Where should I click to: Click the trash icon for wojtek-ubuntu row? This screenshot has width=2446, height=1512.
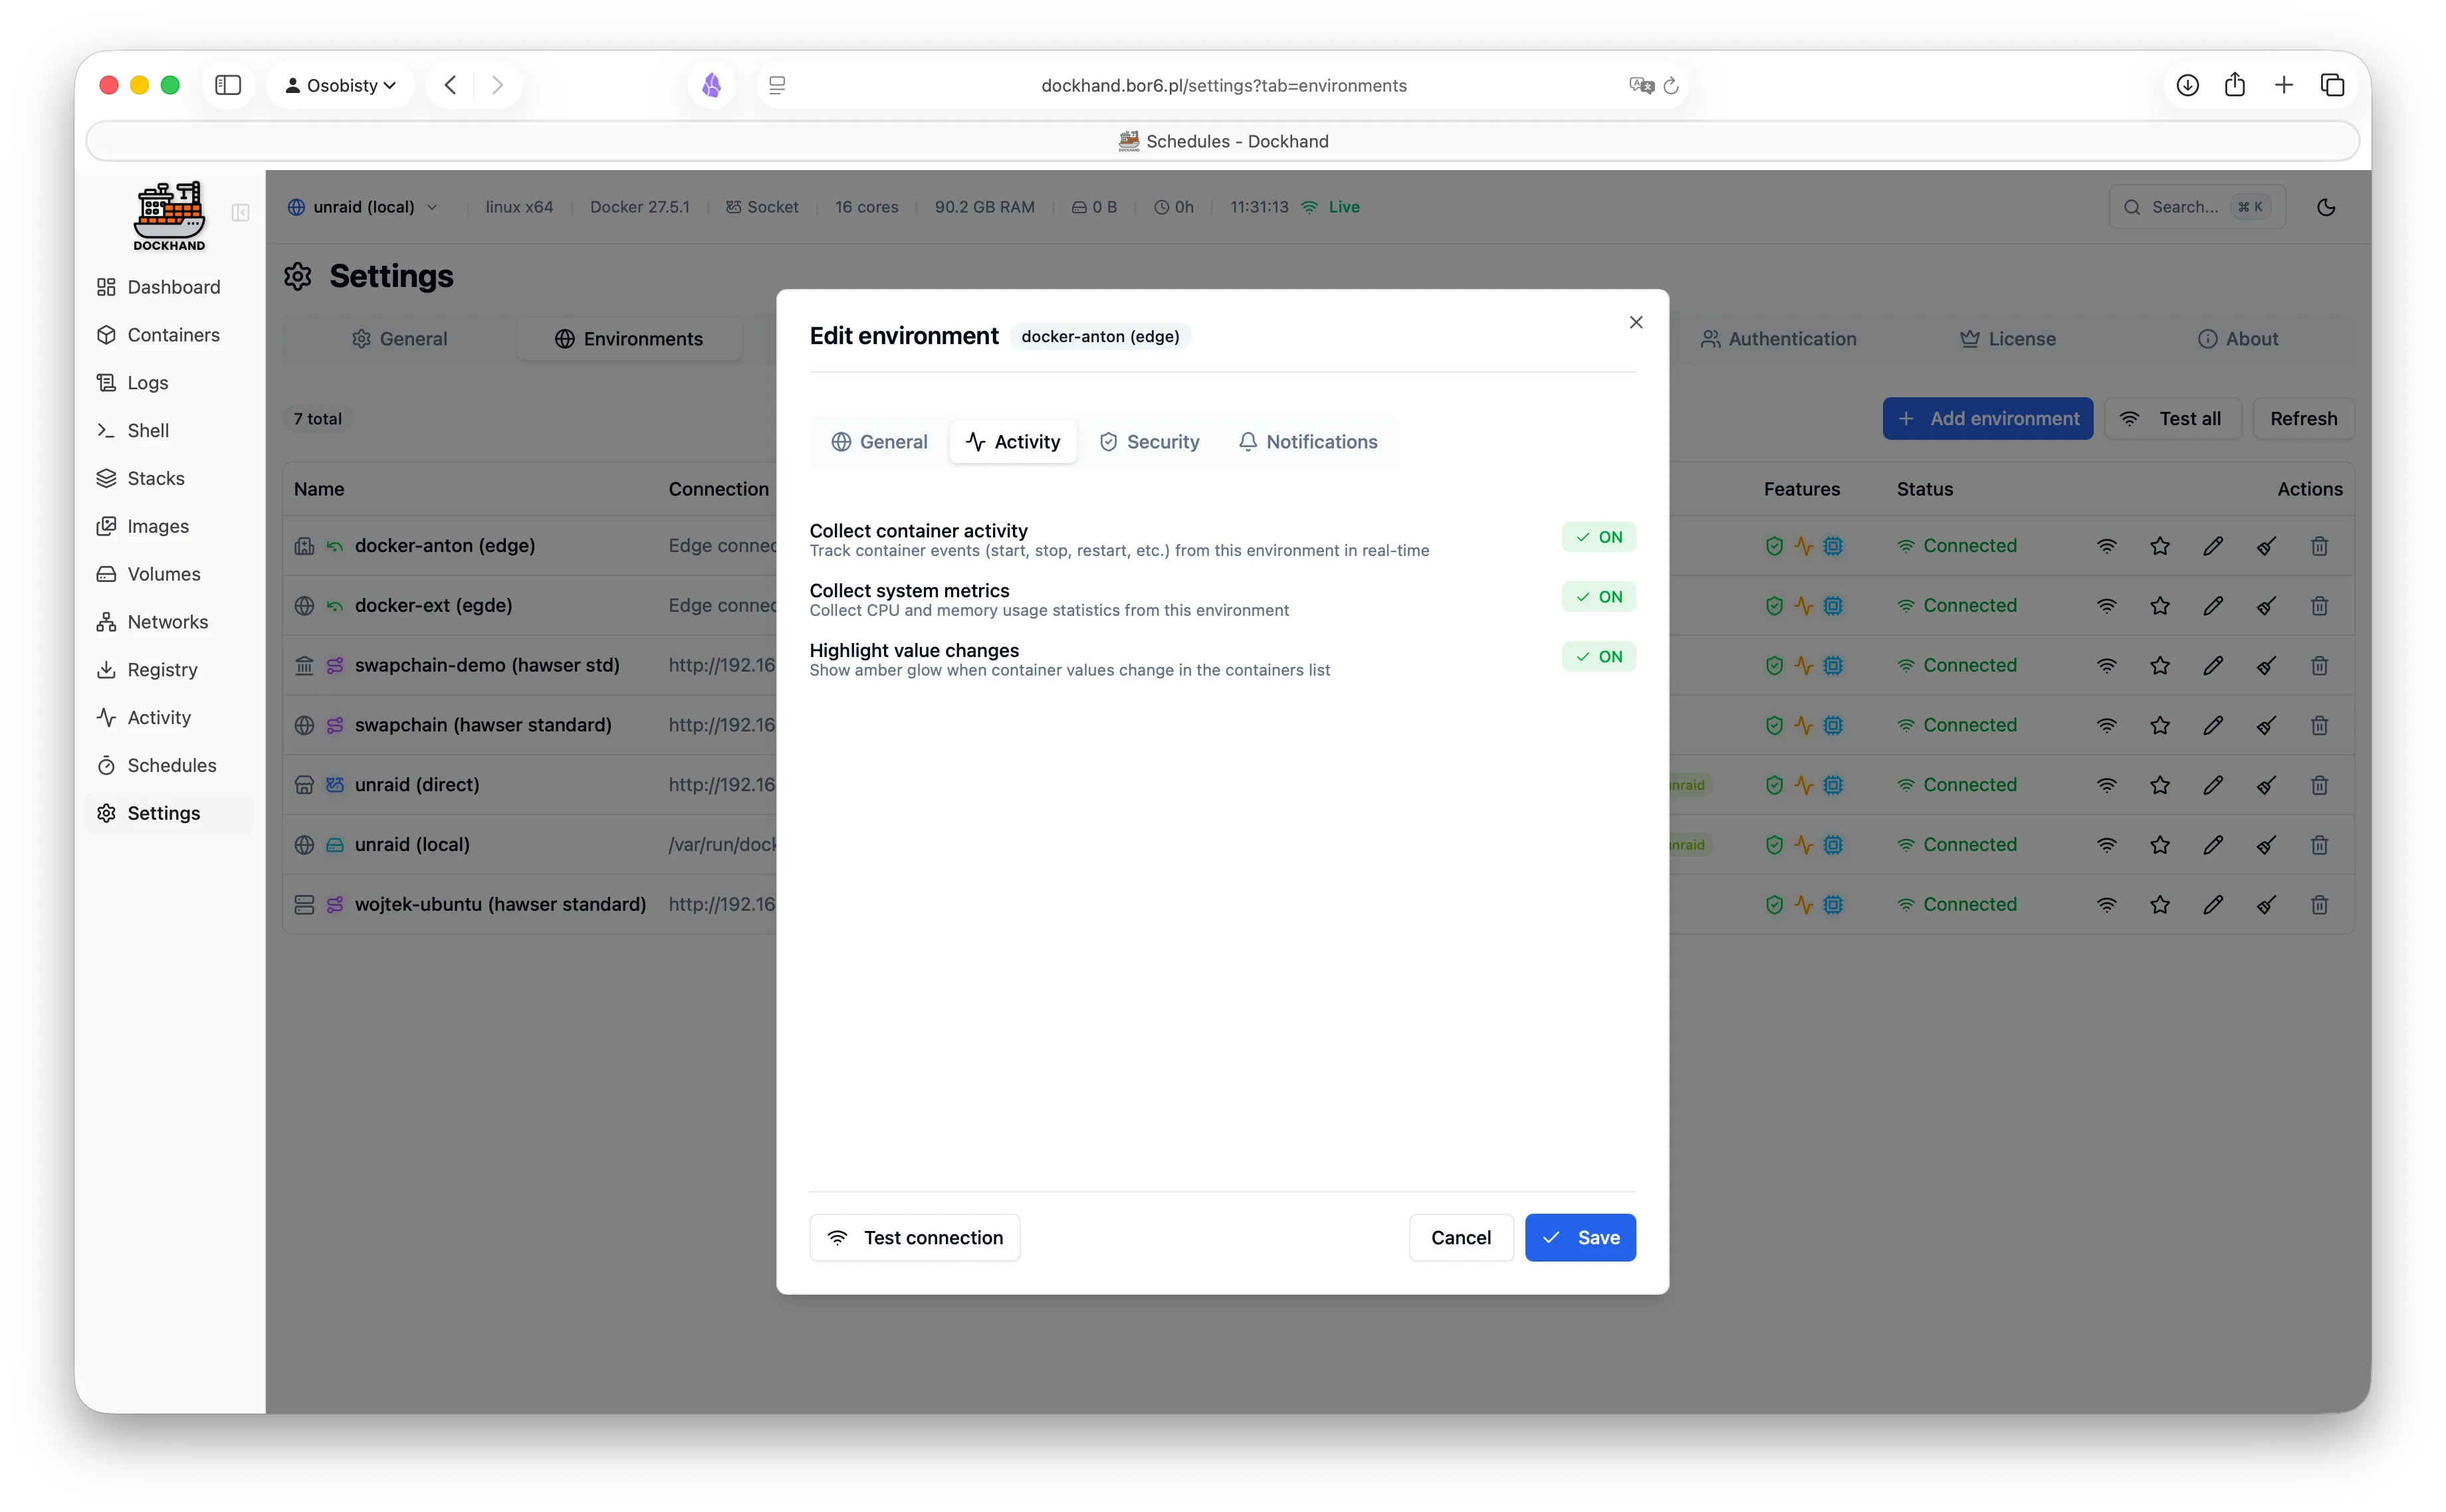tap(2319, 905)
